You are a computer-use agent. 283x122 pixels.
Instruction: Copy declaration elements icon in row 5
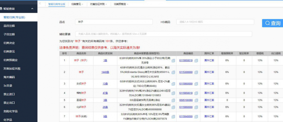tap(173, 100)
